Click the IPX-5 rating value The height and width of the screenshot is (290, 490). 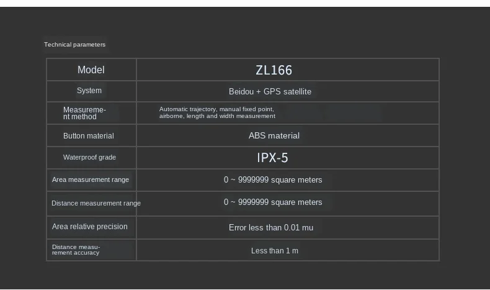click(x=272, y=158)
